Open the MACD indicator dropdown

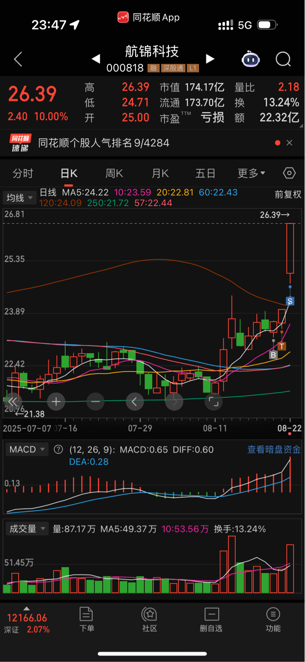pyautogui.click(x=27, y=450)
